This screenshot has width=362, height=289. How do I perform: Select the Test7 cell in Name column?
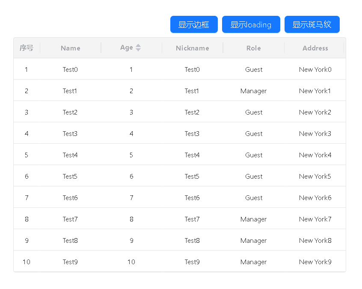pyautogui.click(x=70, y=219)
